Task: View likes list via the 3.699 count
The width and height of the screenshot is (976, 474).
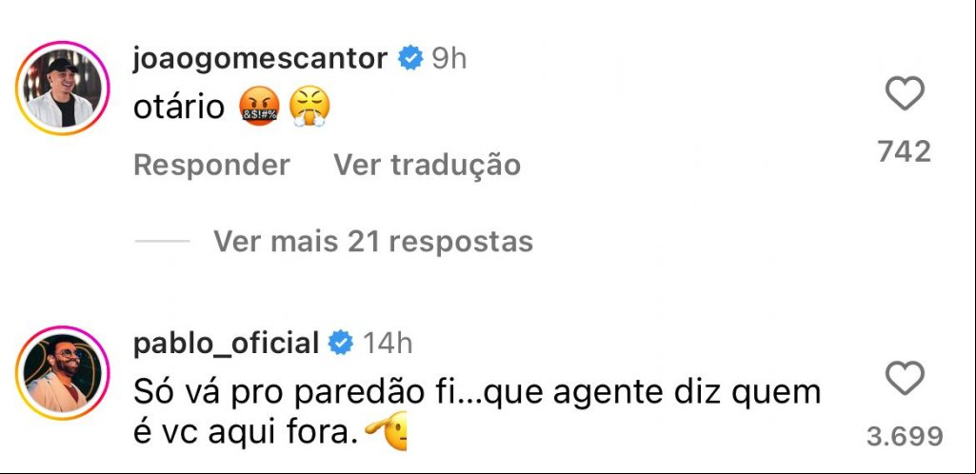Action: (x=905, y=437)
